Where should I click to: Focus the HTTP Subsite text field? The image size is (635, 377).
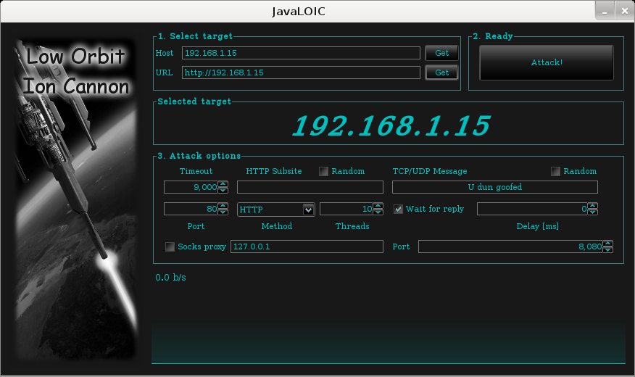(x=310, y=187)
